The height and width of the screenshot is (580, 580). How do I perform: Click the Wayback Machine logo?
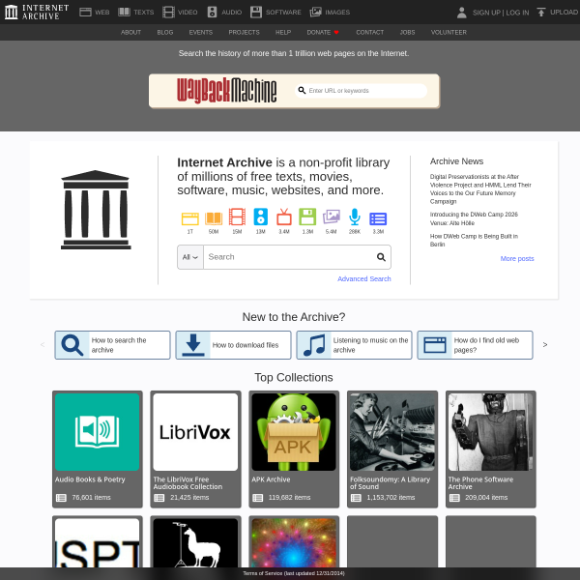point(226,91)
